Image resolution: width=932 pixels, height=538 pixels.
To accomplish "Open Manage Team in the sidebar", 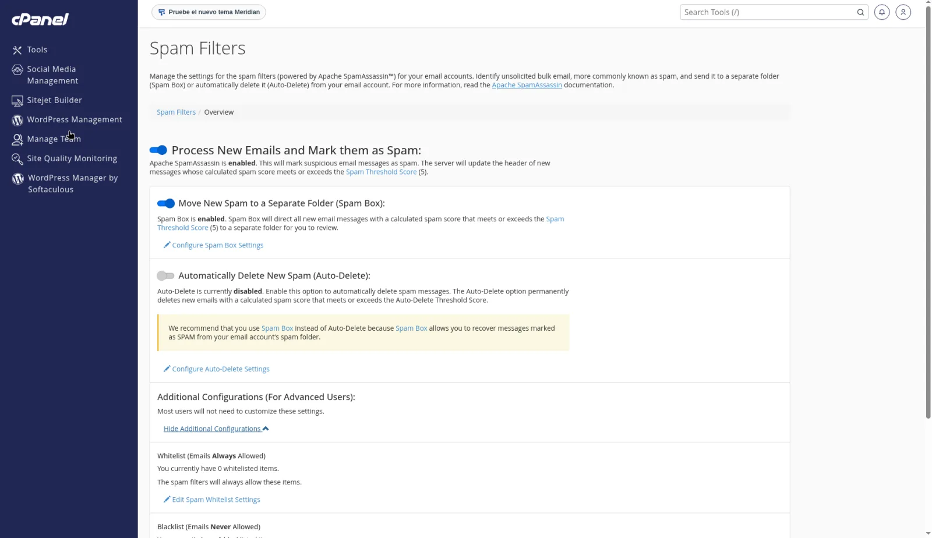I will [54, 139].
